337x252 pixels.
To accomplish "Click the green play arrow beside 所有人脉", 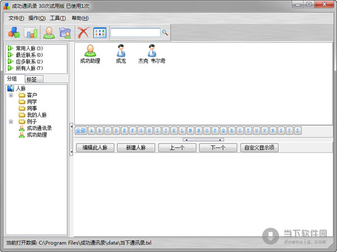I will click(11, 68).
